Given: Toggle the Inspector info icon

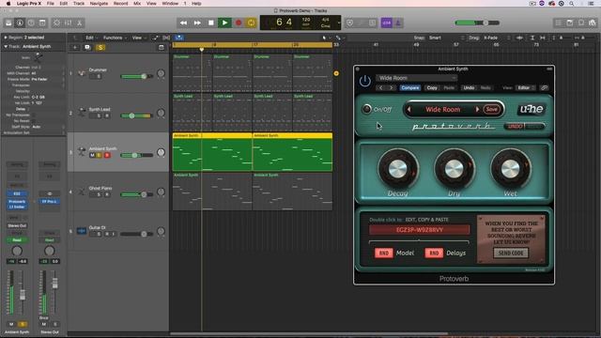Looking at the screenshot, I should click(20, 23).
